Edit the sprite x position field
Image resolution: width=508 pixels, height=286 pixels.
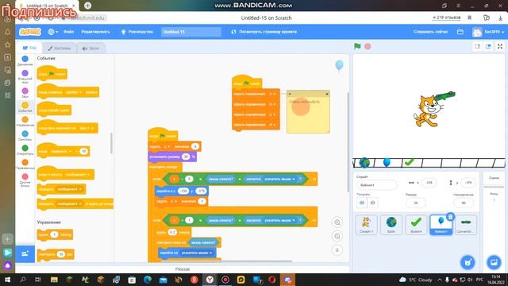pos(429,183)
